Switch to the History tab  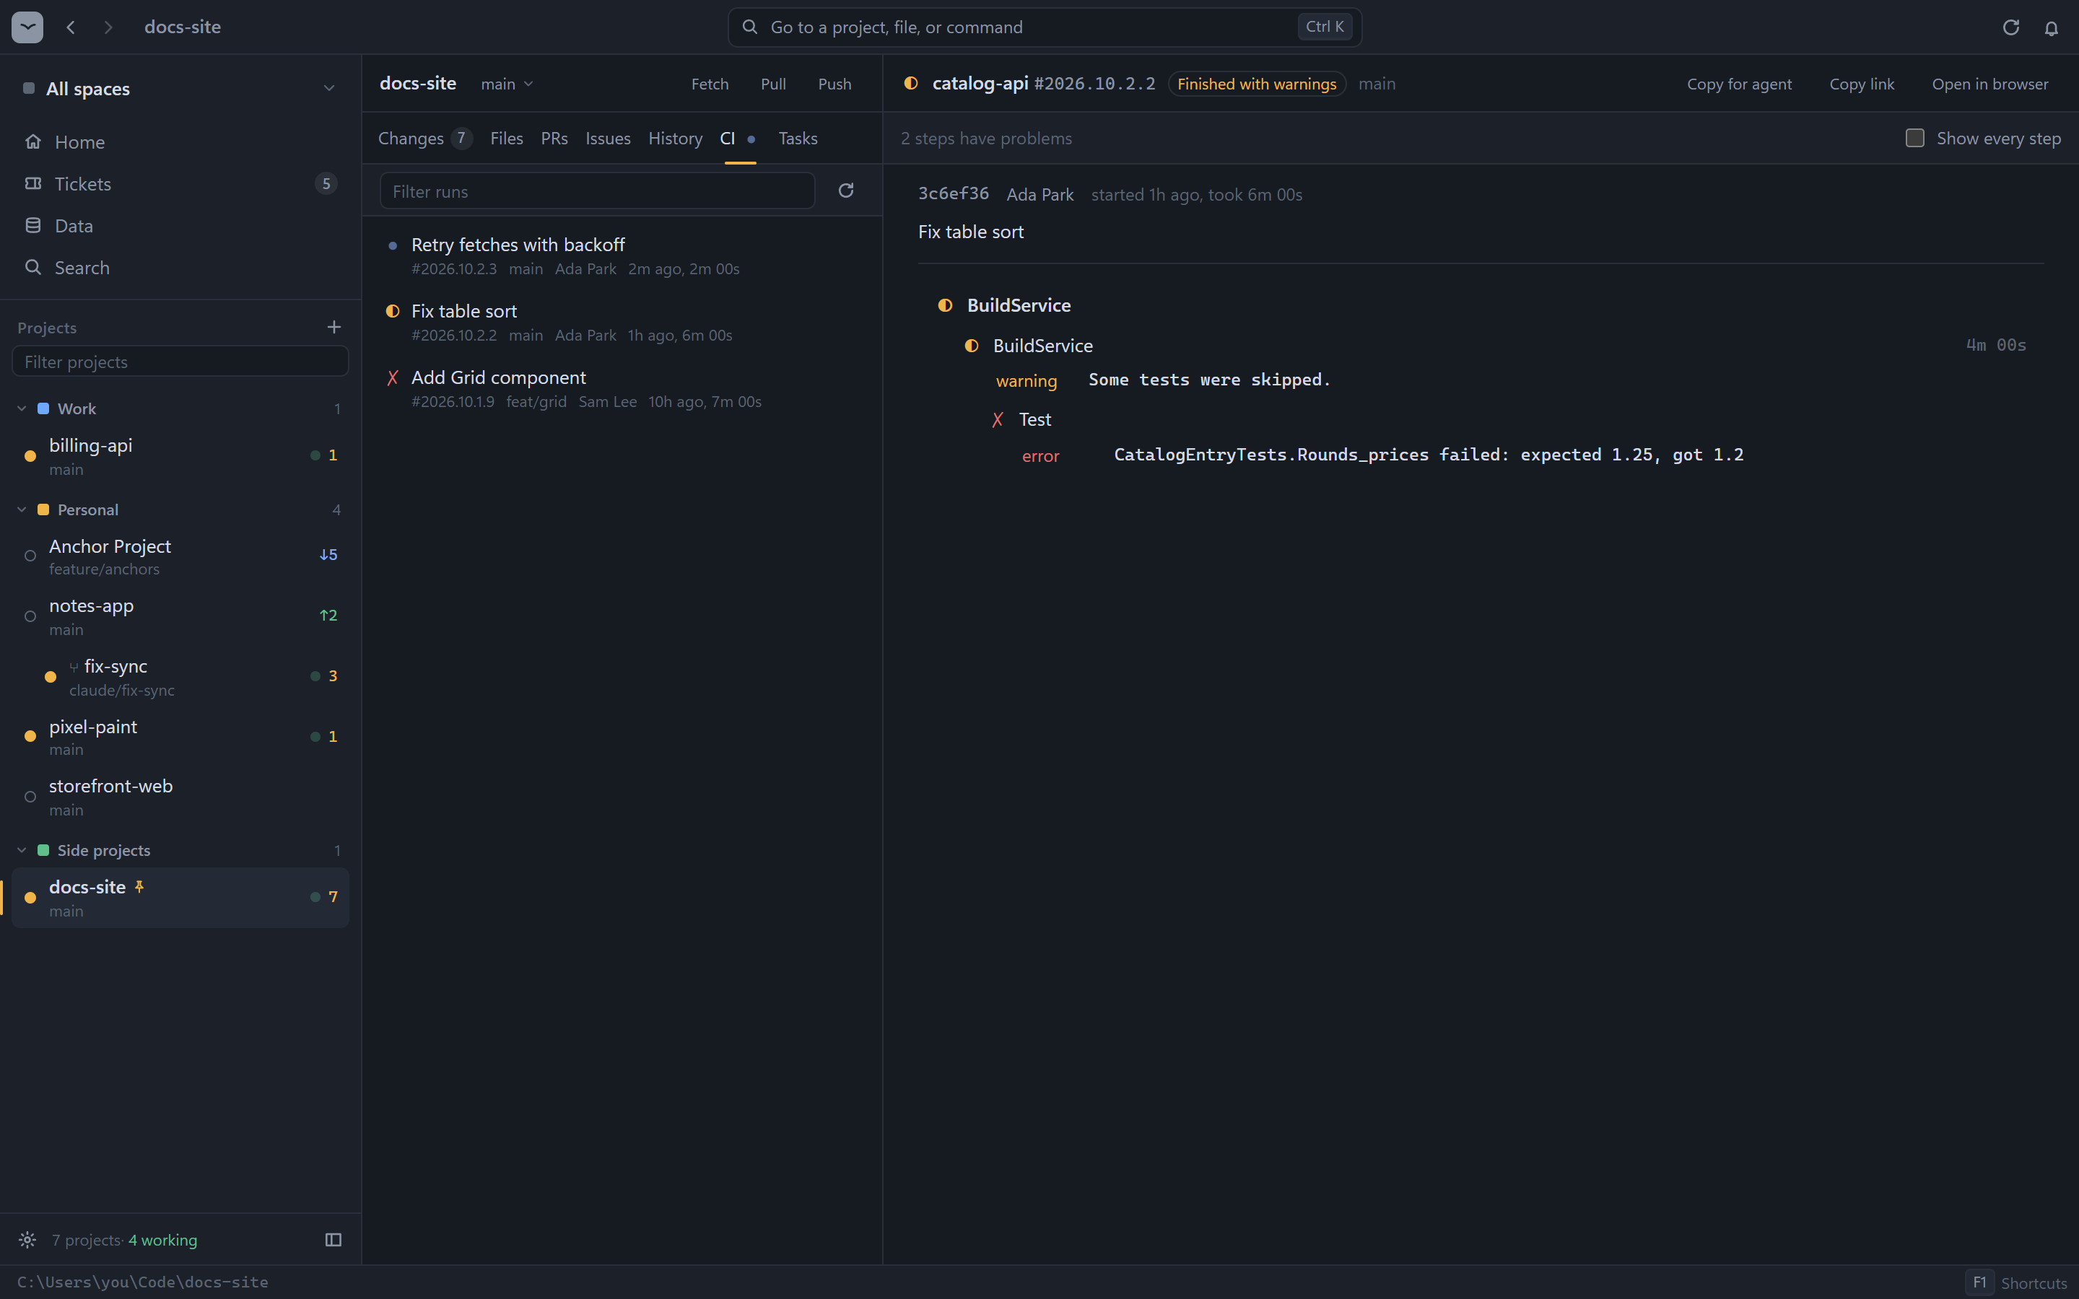click(x=675, y=139)
